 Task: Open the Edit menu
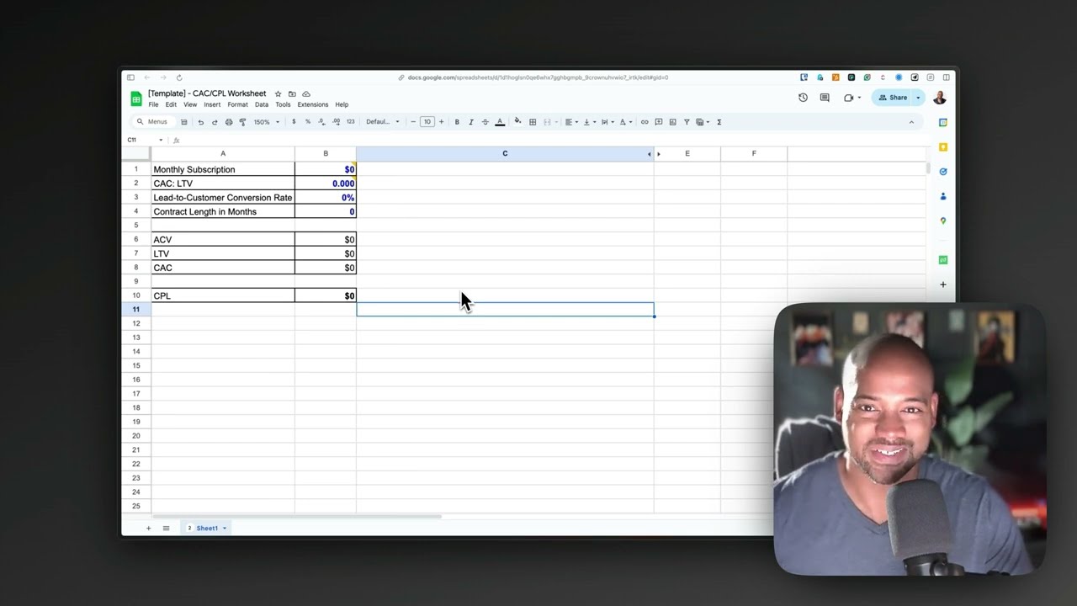pos(171,105)
